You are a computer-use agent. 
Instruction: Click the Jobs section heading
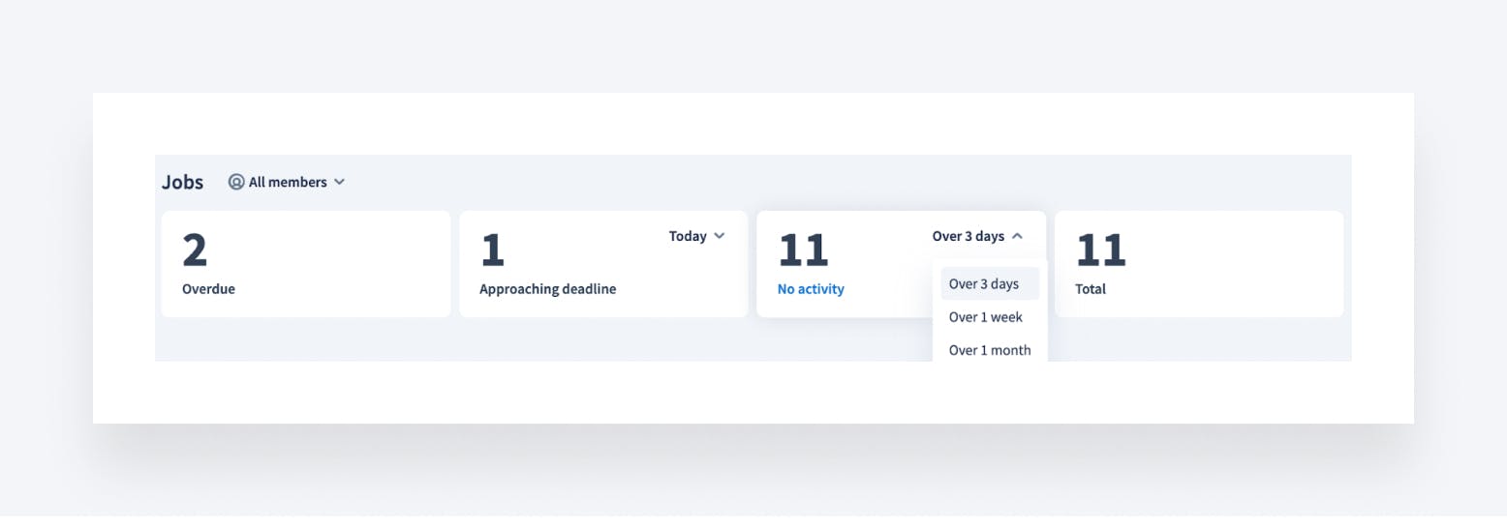point(182,182)
